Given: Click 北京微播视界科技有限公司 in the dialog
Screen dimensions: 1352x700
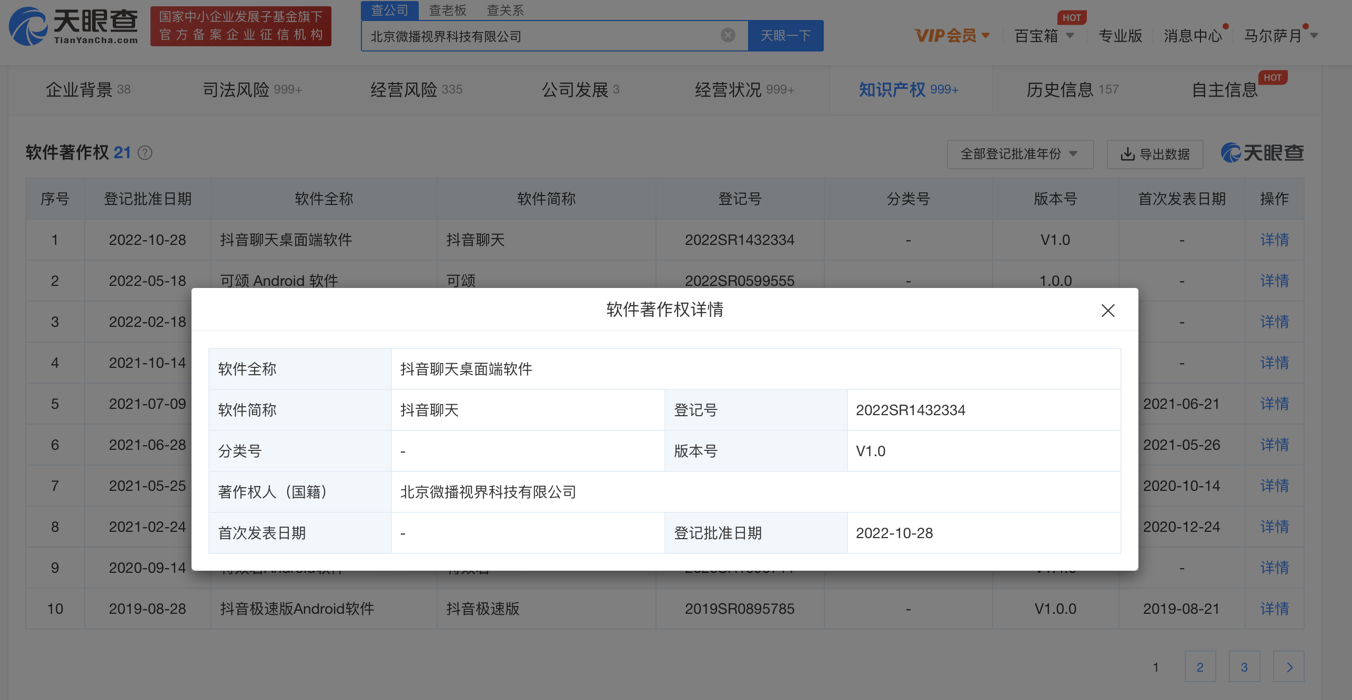Looking at the screenshot, I should [488, 492].
